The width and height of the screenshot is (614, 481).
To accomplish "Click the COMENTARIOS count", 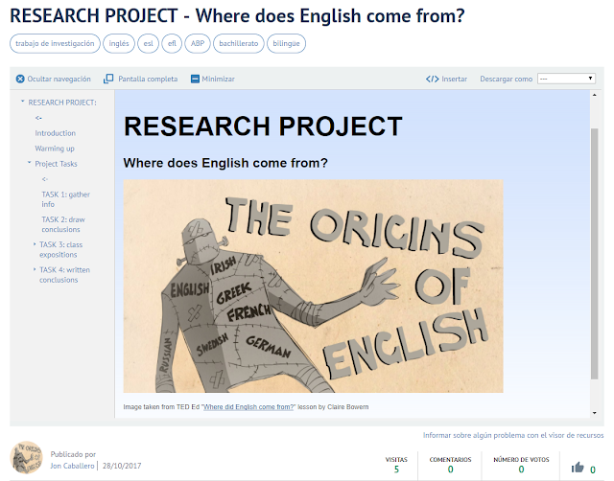I will tap(450, 469).
